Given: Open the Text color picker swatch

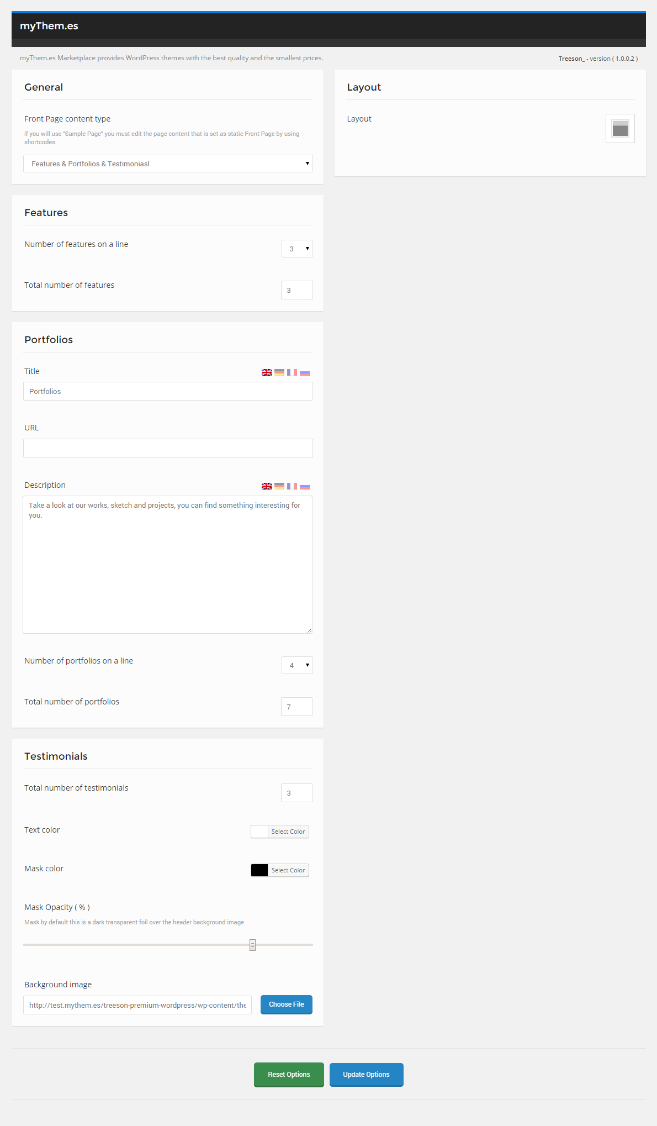Looking at the screenshot, I should [x=259, y=832].
